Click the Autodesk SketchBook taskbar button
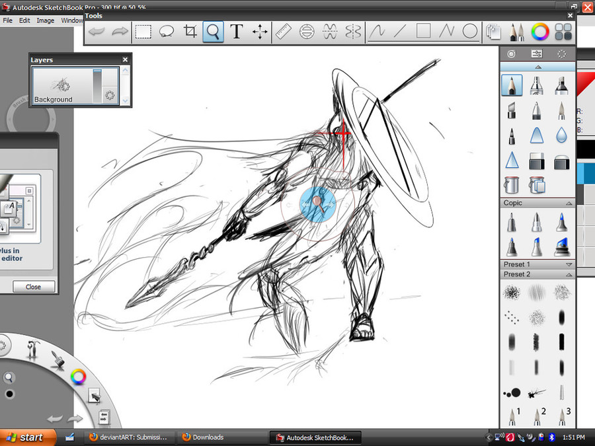The width and height of the screenshot is (595, 446). [315, 437]
